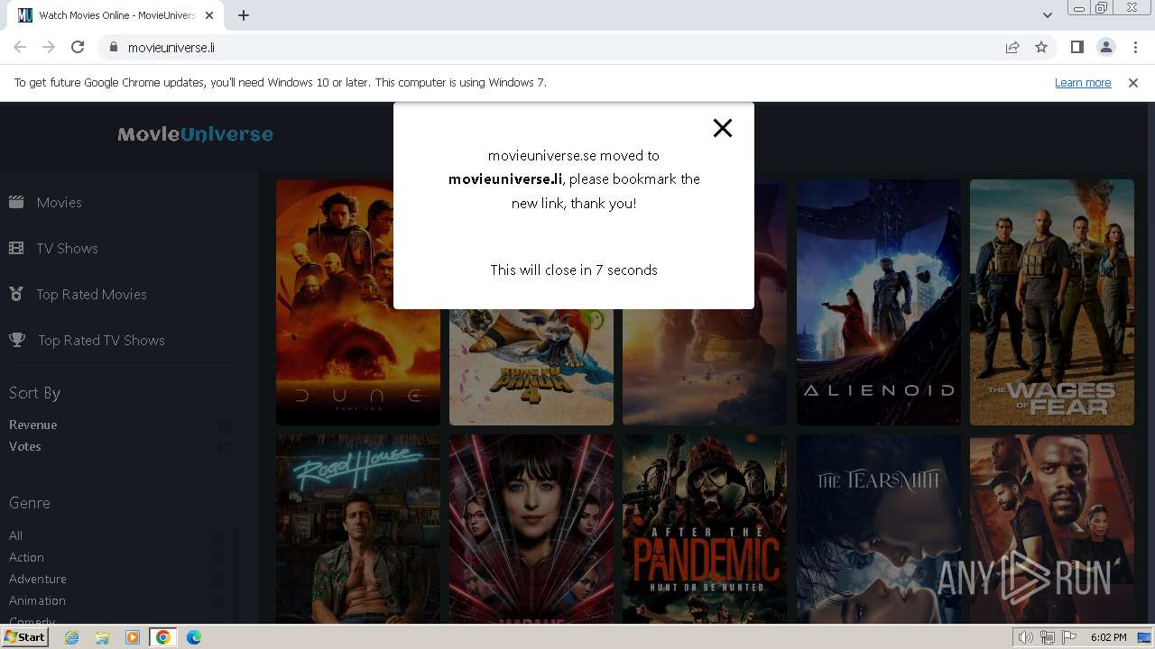Close the Watch Movies Online tab

(x=209, y=15)
